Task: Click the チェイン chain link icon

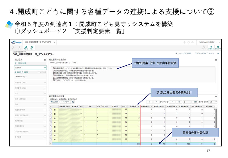Action: click(204, 47)
